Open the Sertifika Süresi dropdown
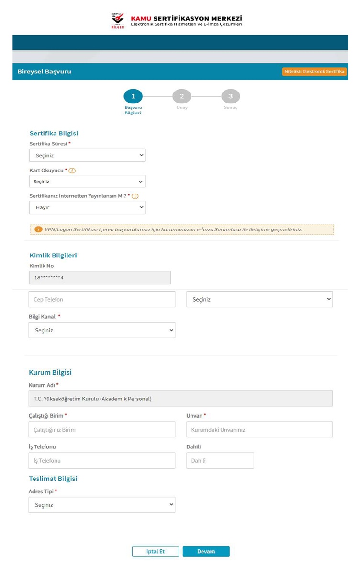Screen dimensions: 359x572 click(x=87, y=155)
